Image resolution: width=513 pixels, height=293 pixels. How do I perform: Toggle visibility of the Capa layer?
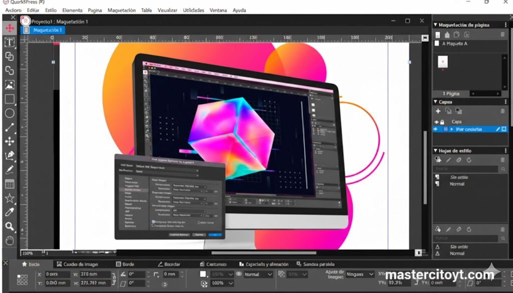coord(437,122)
